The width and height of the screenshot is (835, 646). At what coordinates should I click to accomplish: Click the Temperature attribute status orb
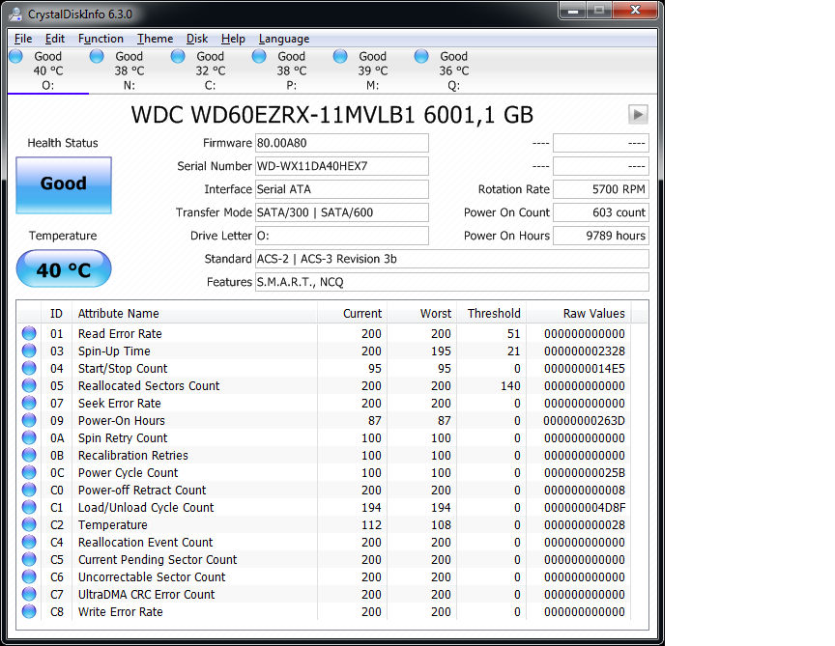pos(29,525)
